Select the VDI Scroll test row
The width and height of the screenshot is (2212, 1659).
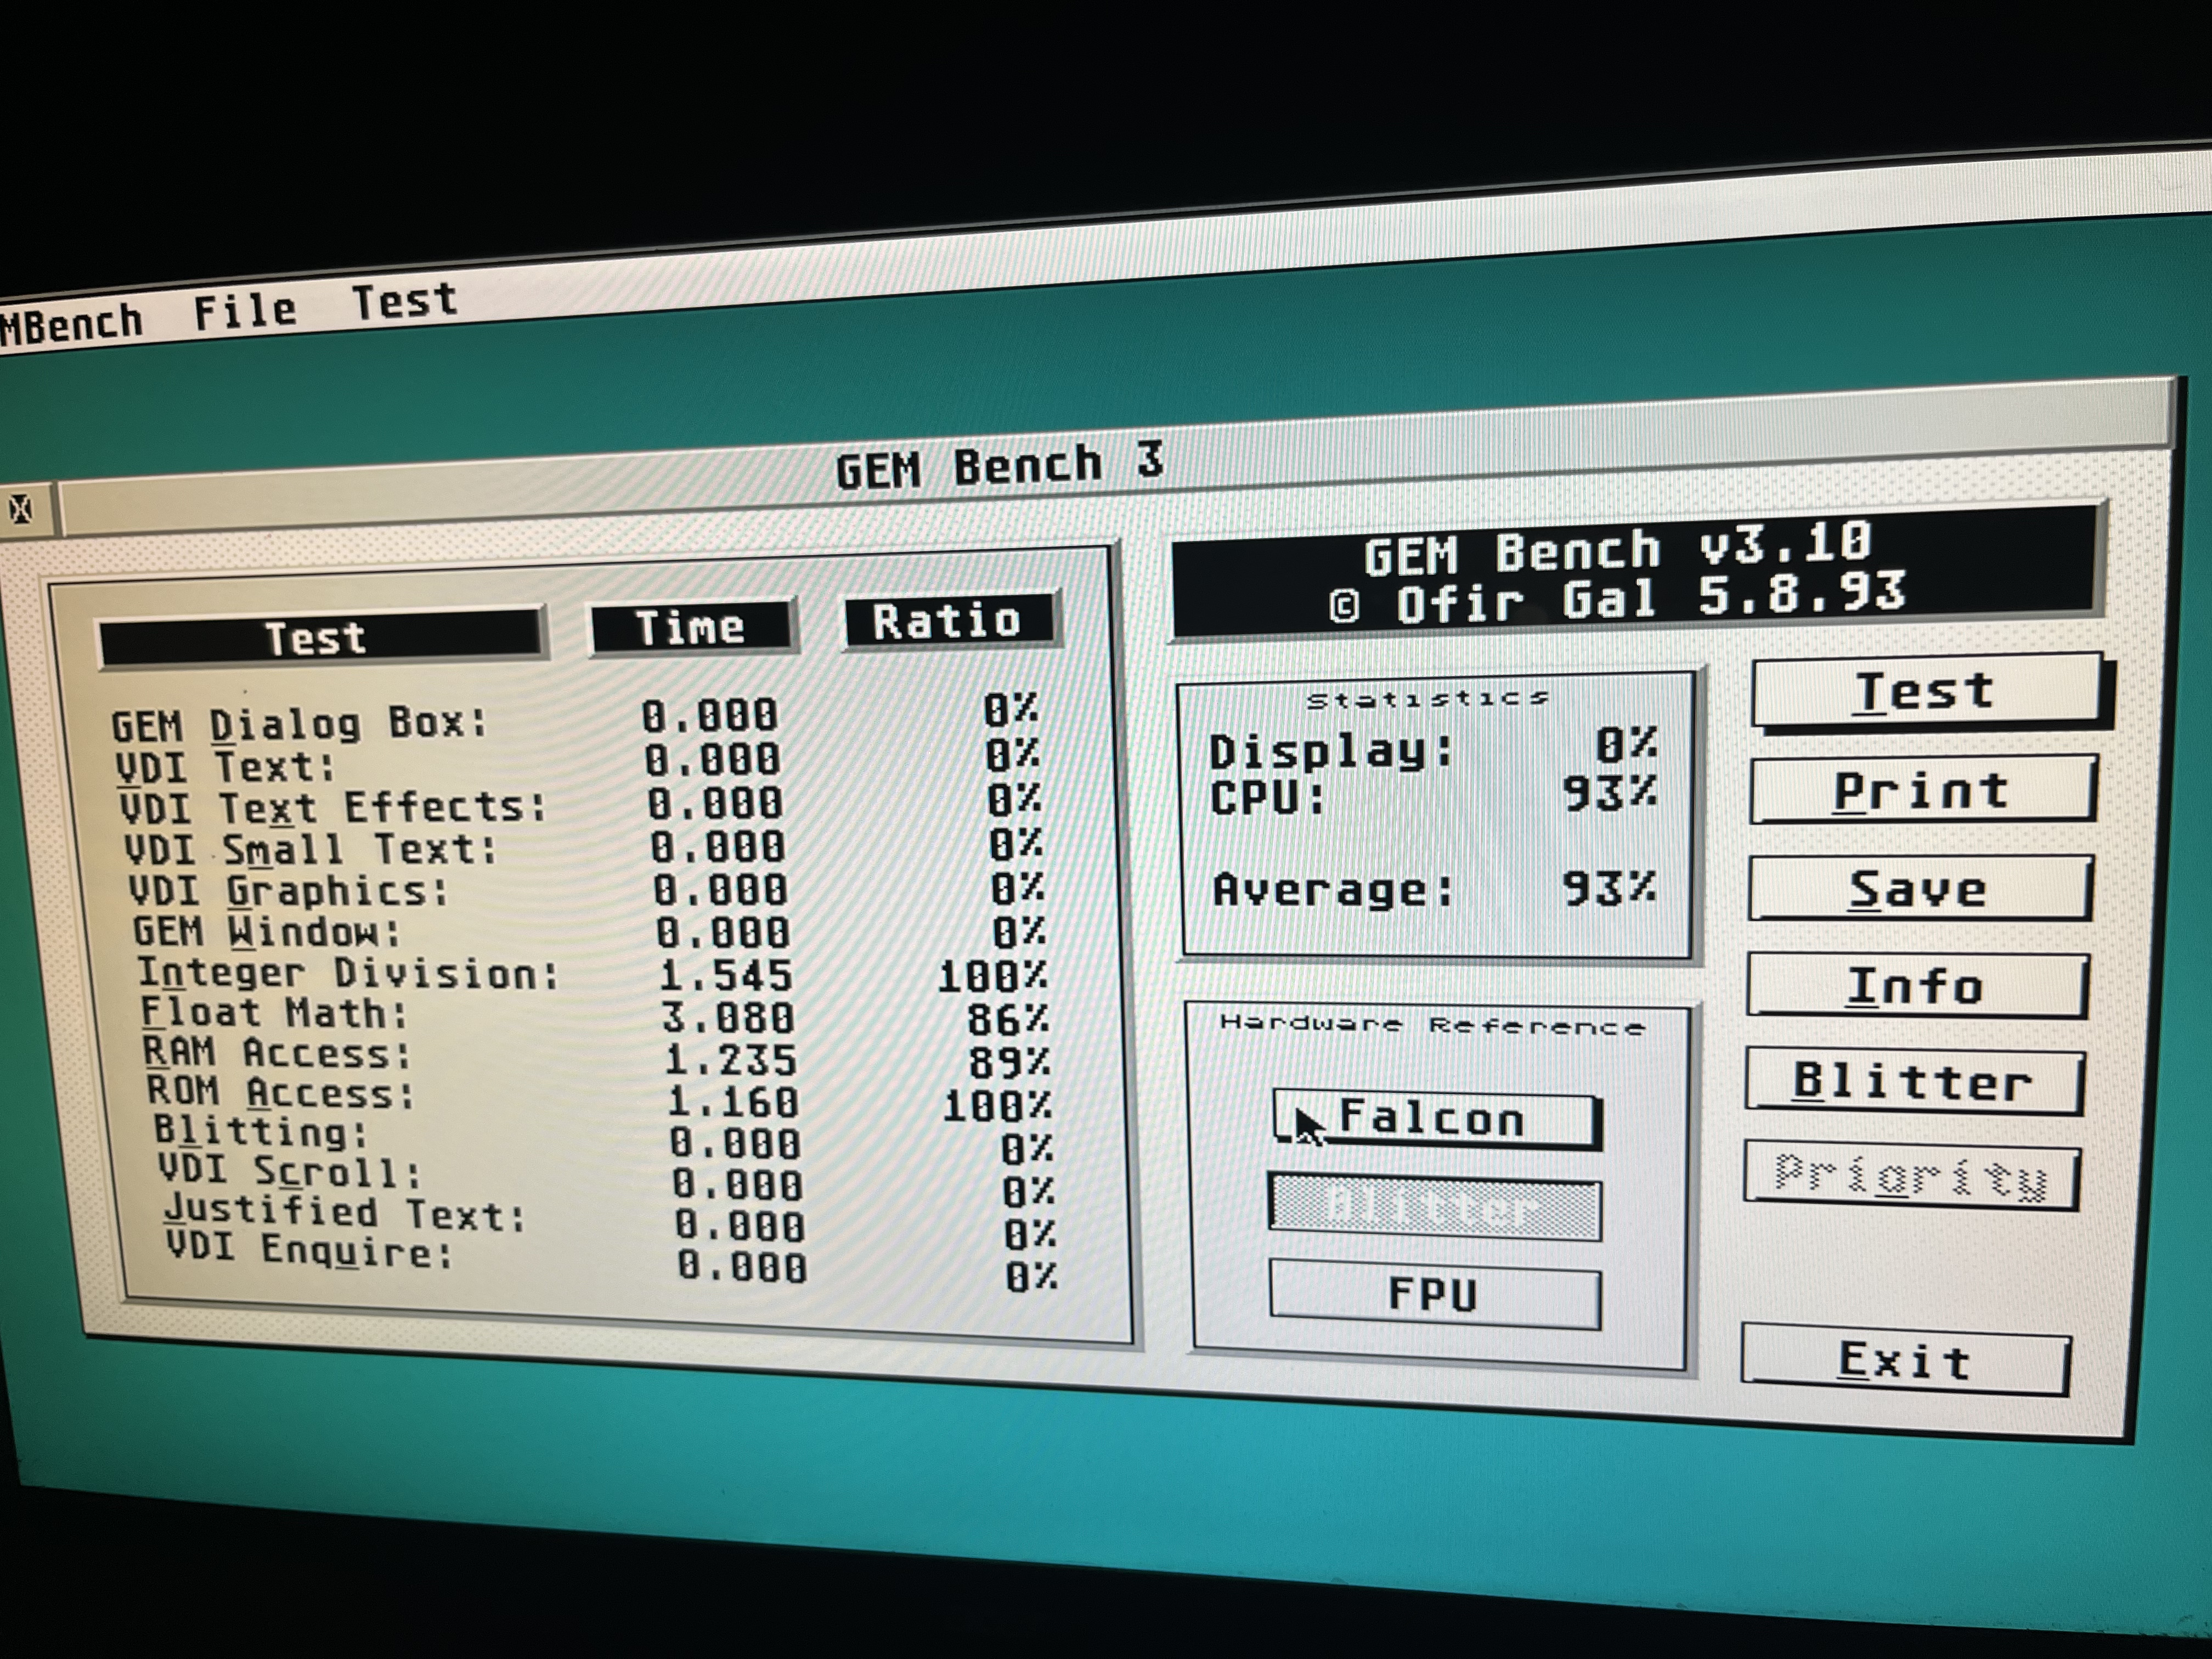click(x=290, y=1171)
